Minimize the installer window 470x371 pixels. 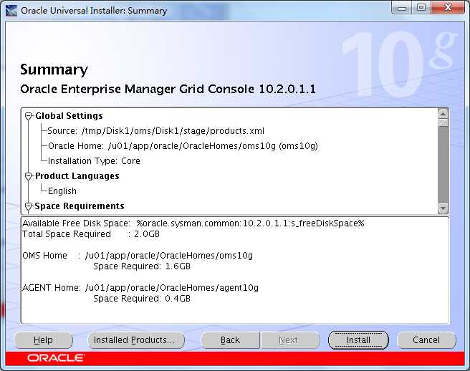tap(402, 8)
